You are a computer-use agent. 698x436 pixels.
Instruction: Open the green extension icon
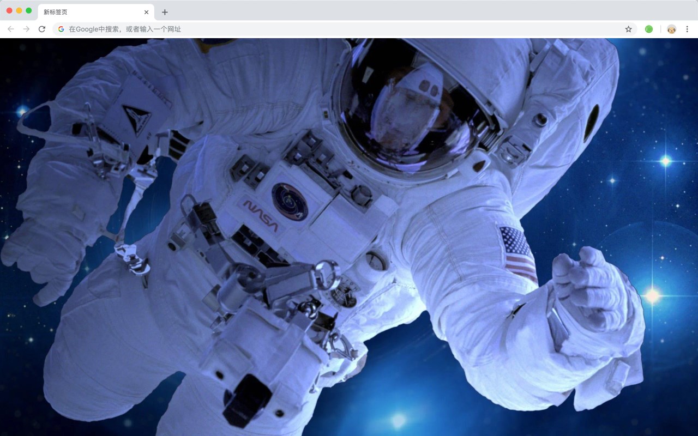pos(649,29)
